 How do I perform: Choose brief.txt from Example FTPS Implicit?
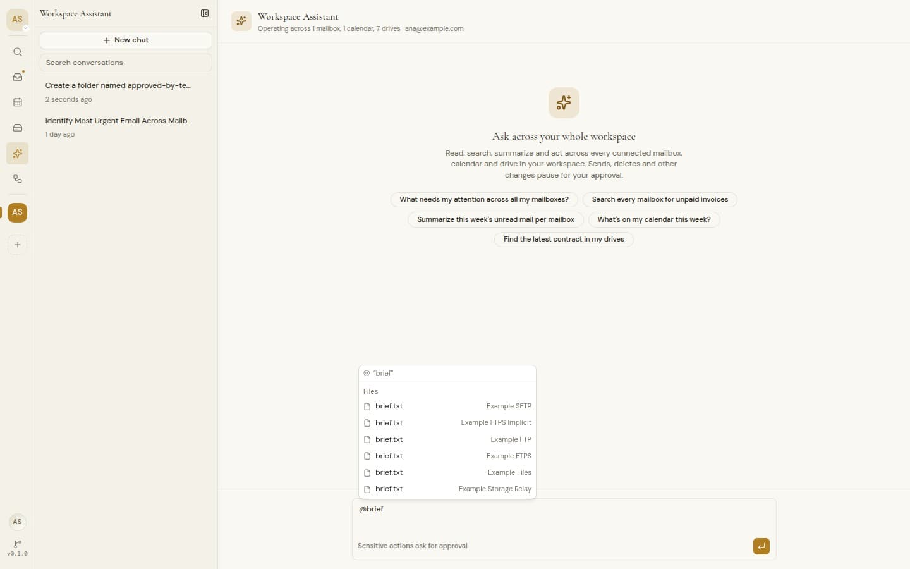point(447,423)
